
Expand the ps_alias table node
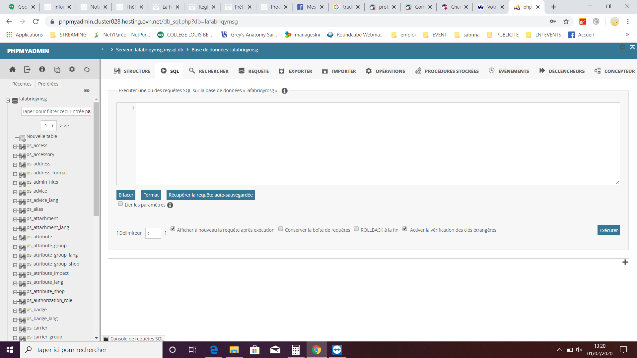tap(15, 210)
